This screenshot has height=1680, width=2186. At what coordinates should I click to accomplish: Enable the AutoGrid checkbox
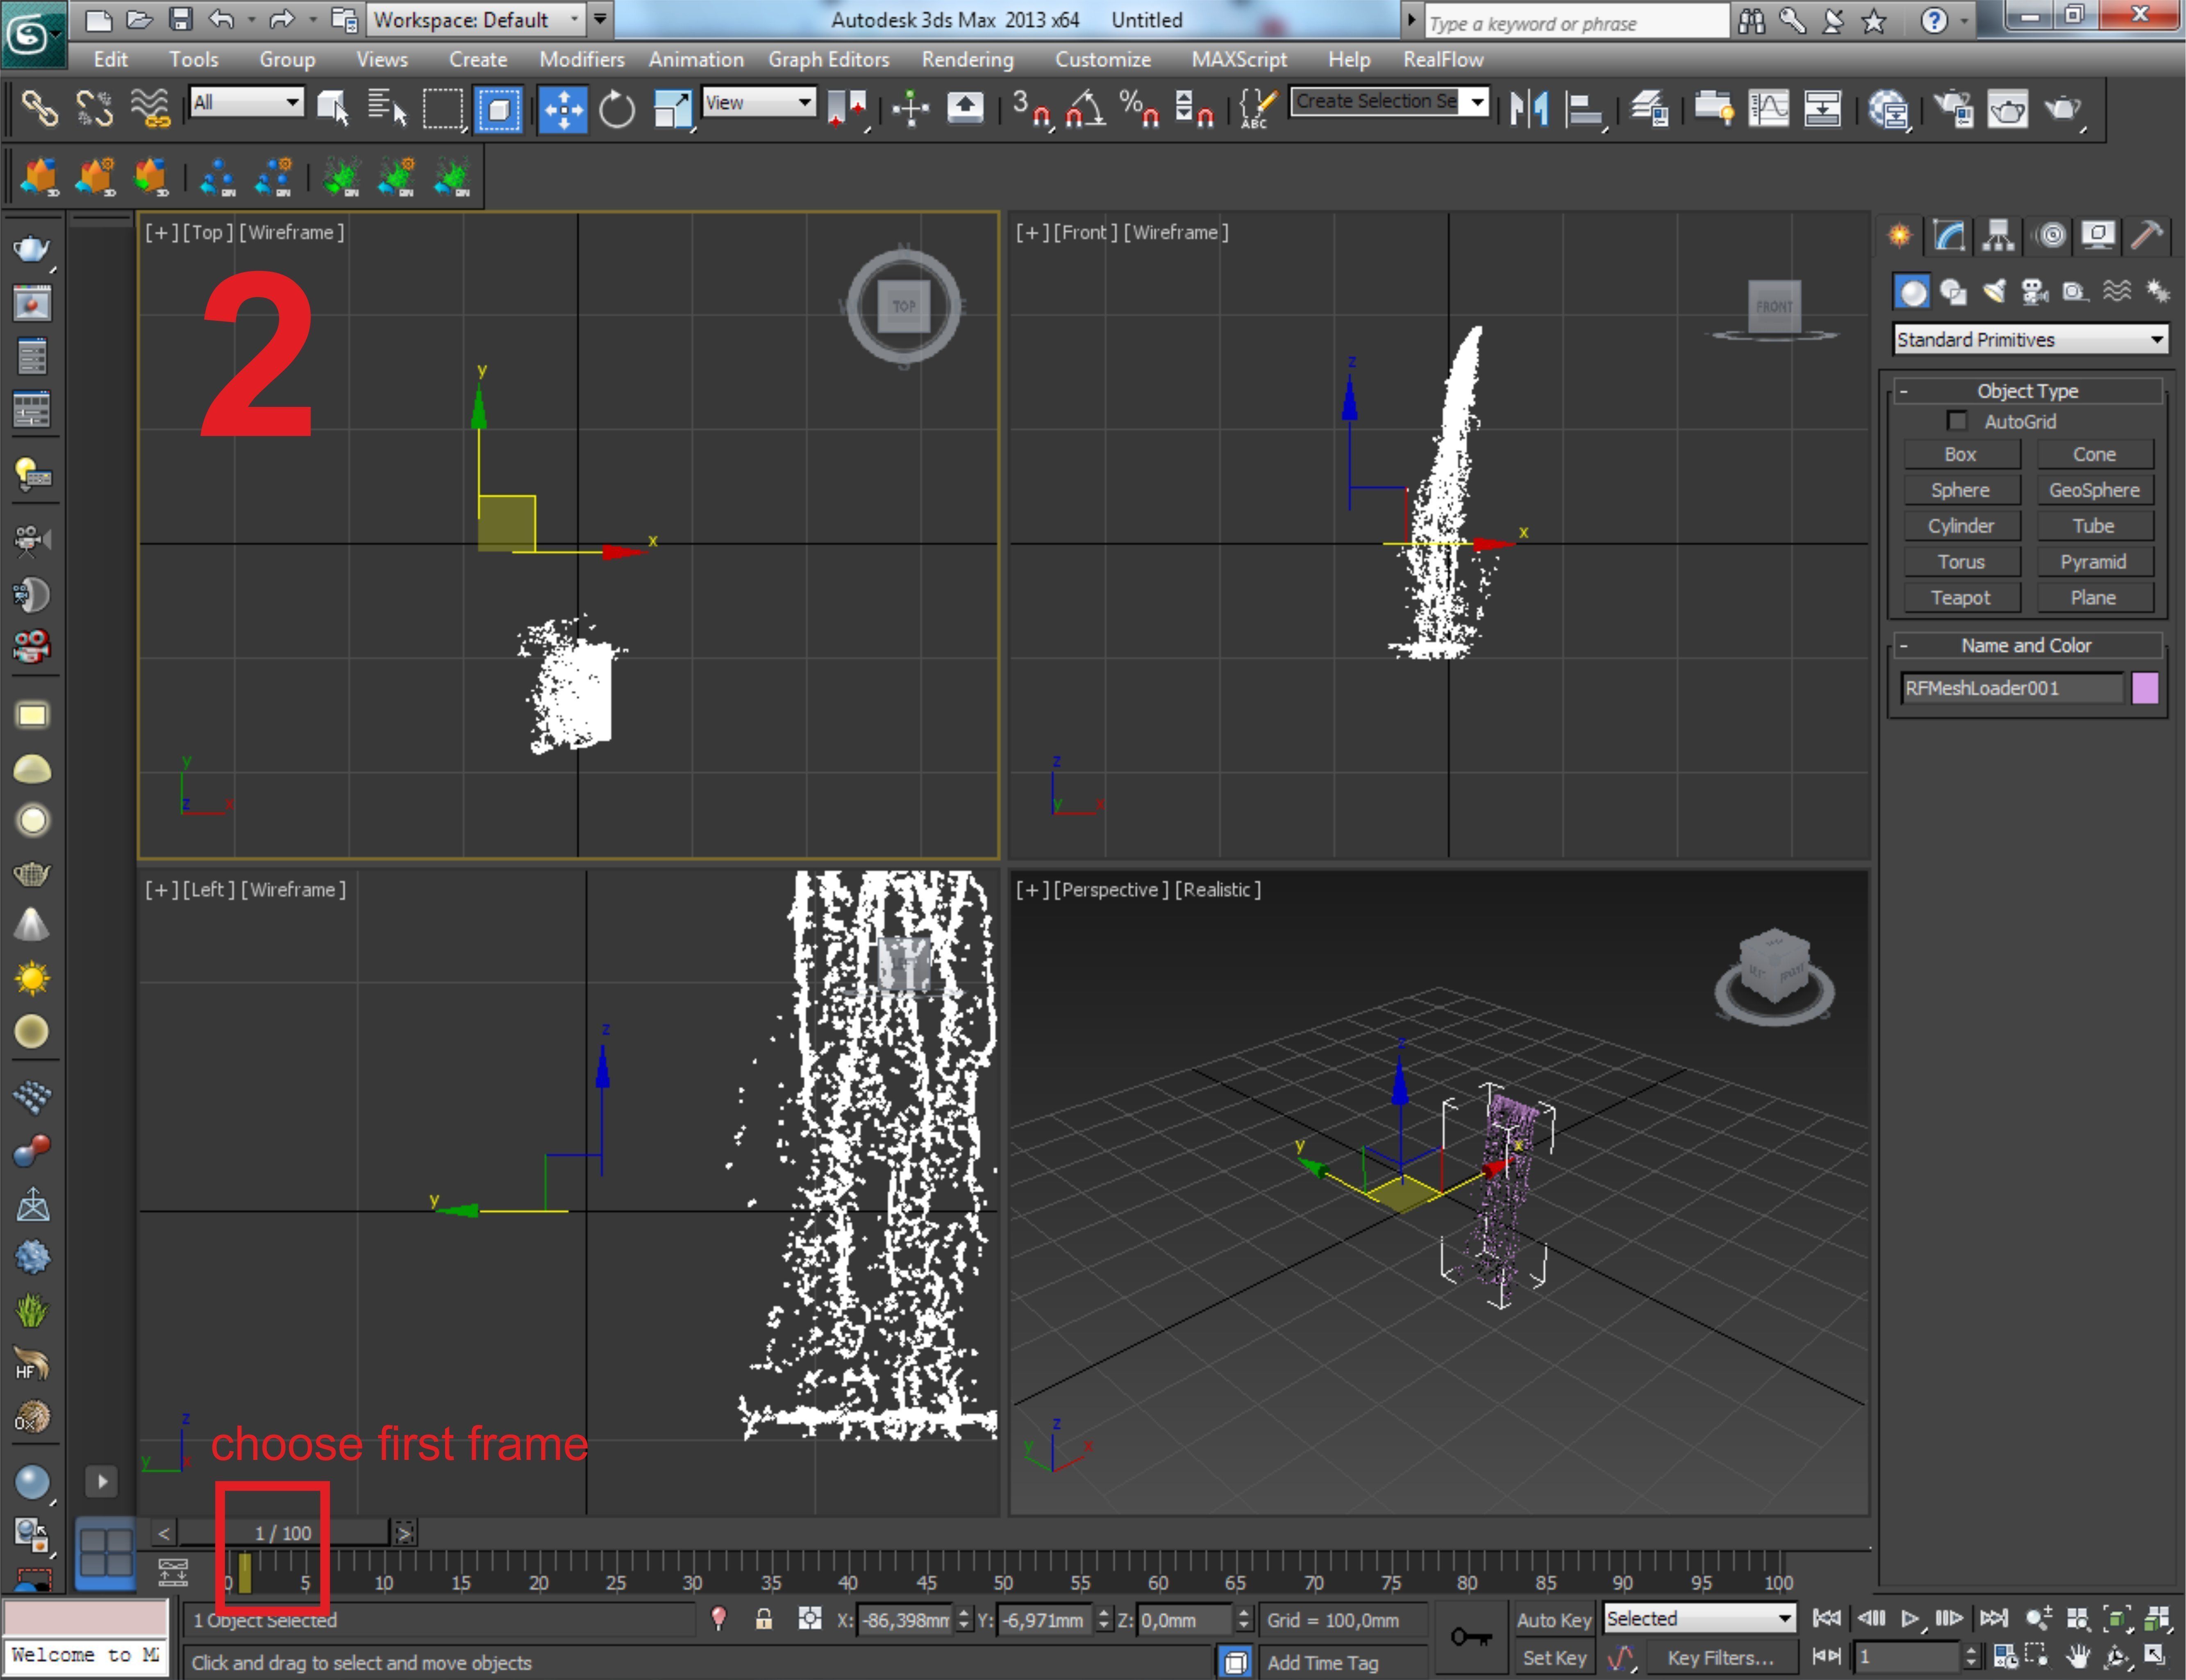1957,421
